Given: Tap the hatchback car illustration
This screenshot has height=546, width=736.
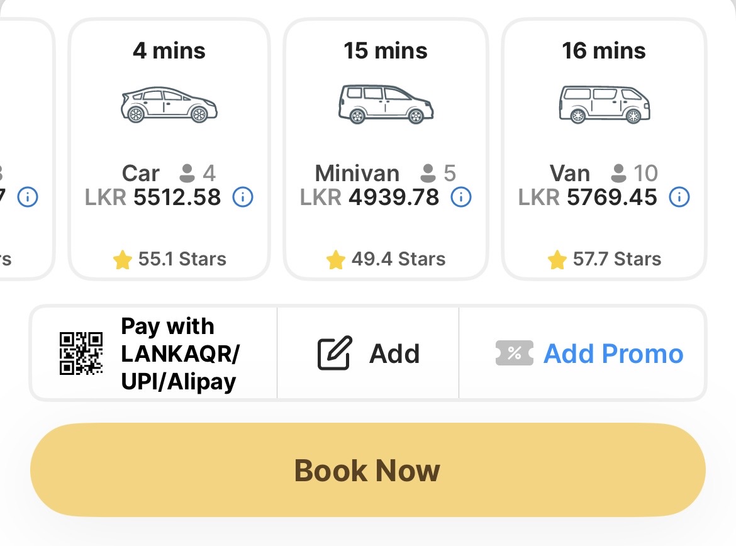Looking at the screenshot, I should [x=169, y=104].
